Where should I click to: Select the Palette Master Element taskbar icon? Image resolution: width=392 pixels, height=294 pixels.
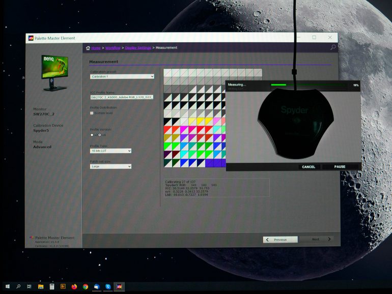119,286
